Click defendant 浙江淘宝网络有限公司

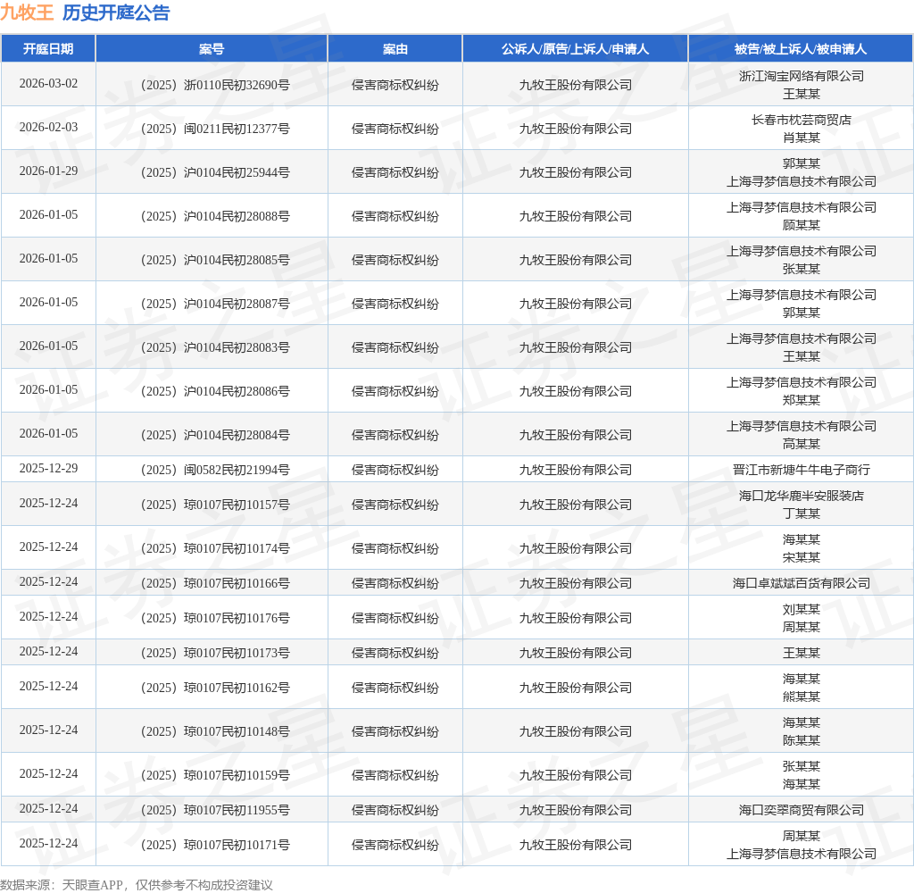801,76
